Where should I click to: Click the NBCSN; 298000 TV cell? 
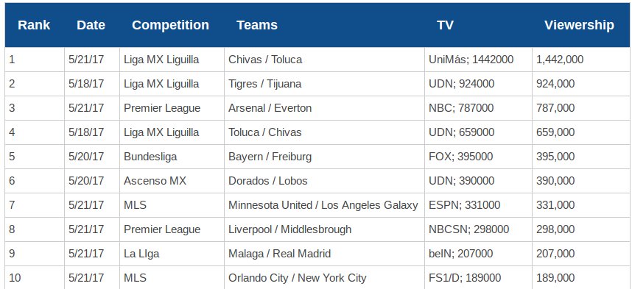click(x=478, y=229)
